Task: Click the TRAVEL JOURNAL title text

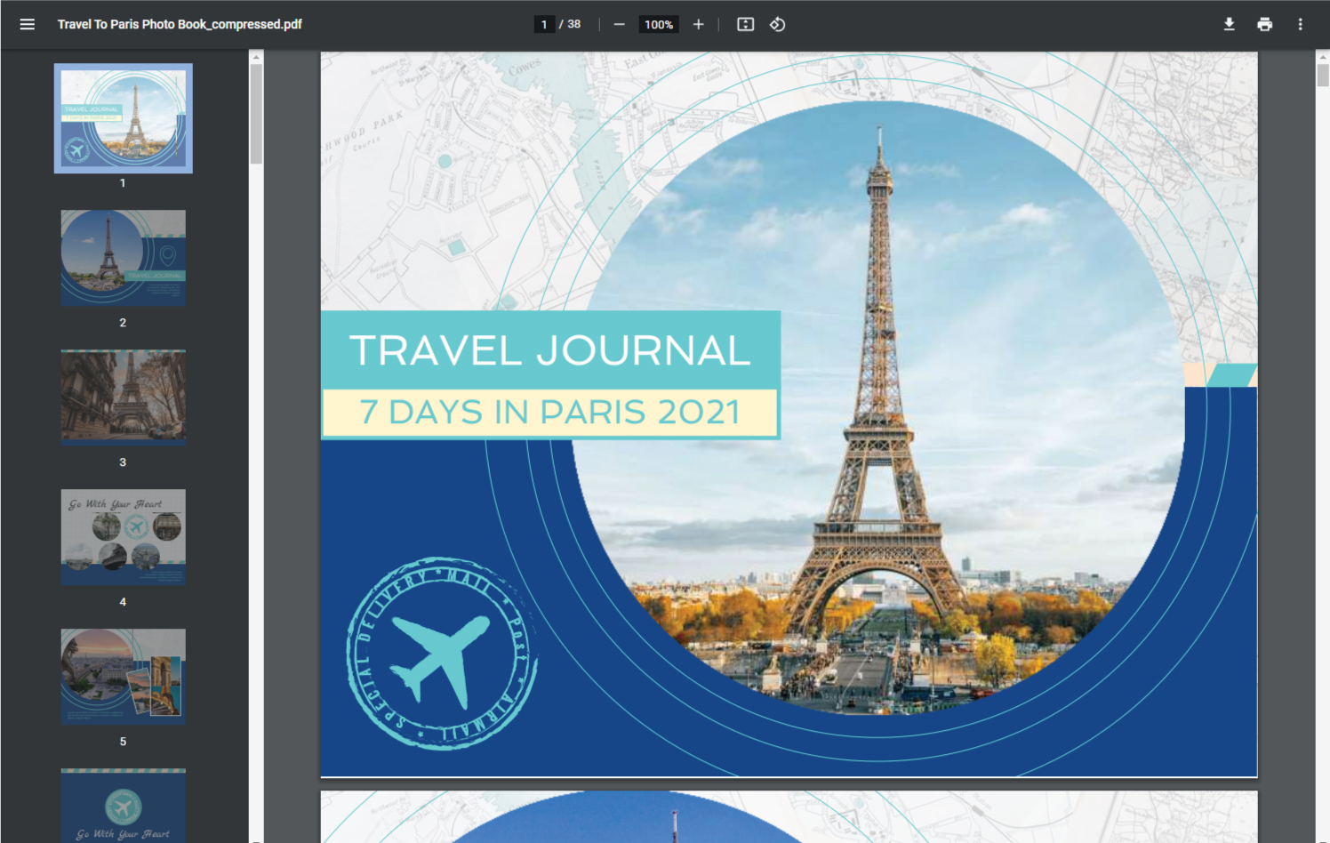Action: pyautogui.click(x=550, y=350)
